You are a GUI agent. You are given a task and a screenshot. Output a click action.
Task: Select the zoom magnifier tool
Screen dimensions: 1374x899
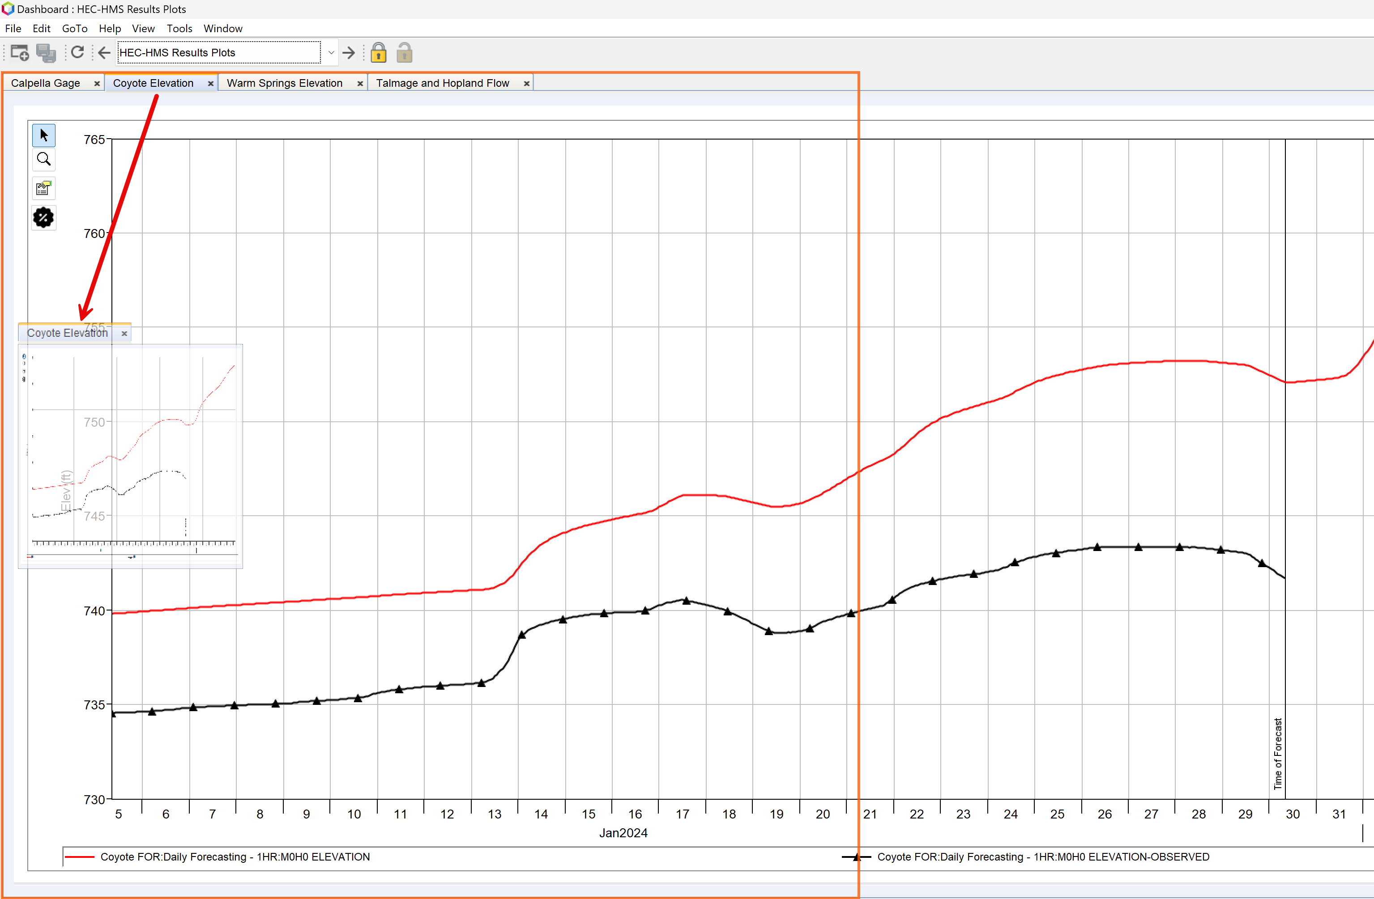tap(44, 159)
